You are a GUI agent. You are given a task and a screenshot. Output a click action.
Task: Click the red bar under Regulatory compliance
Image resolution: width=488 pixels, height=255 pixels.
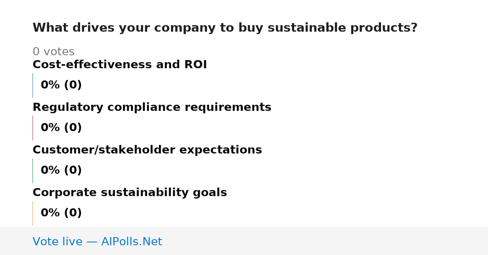pos(33,128)
